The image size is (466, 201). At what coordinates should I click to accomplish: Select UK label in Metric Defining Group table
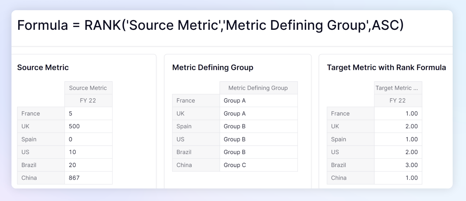196,114
